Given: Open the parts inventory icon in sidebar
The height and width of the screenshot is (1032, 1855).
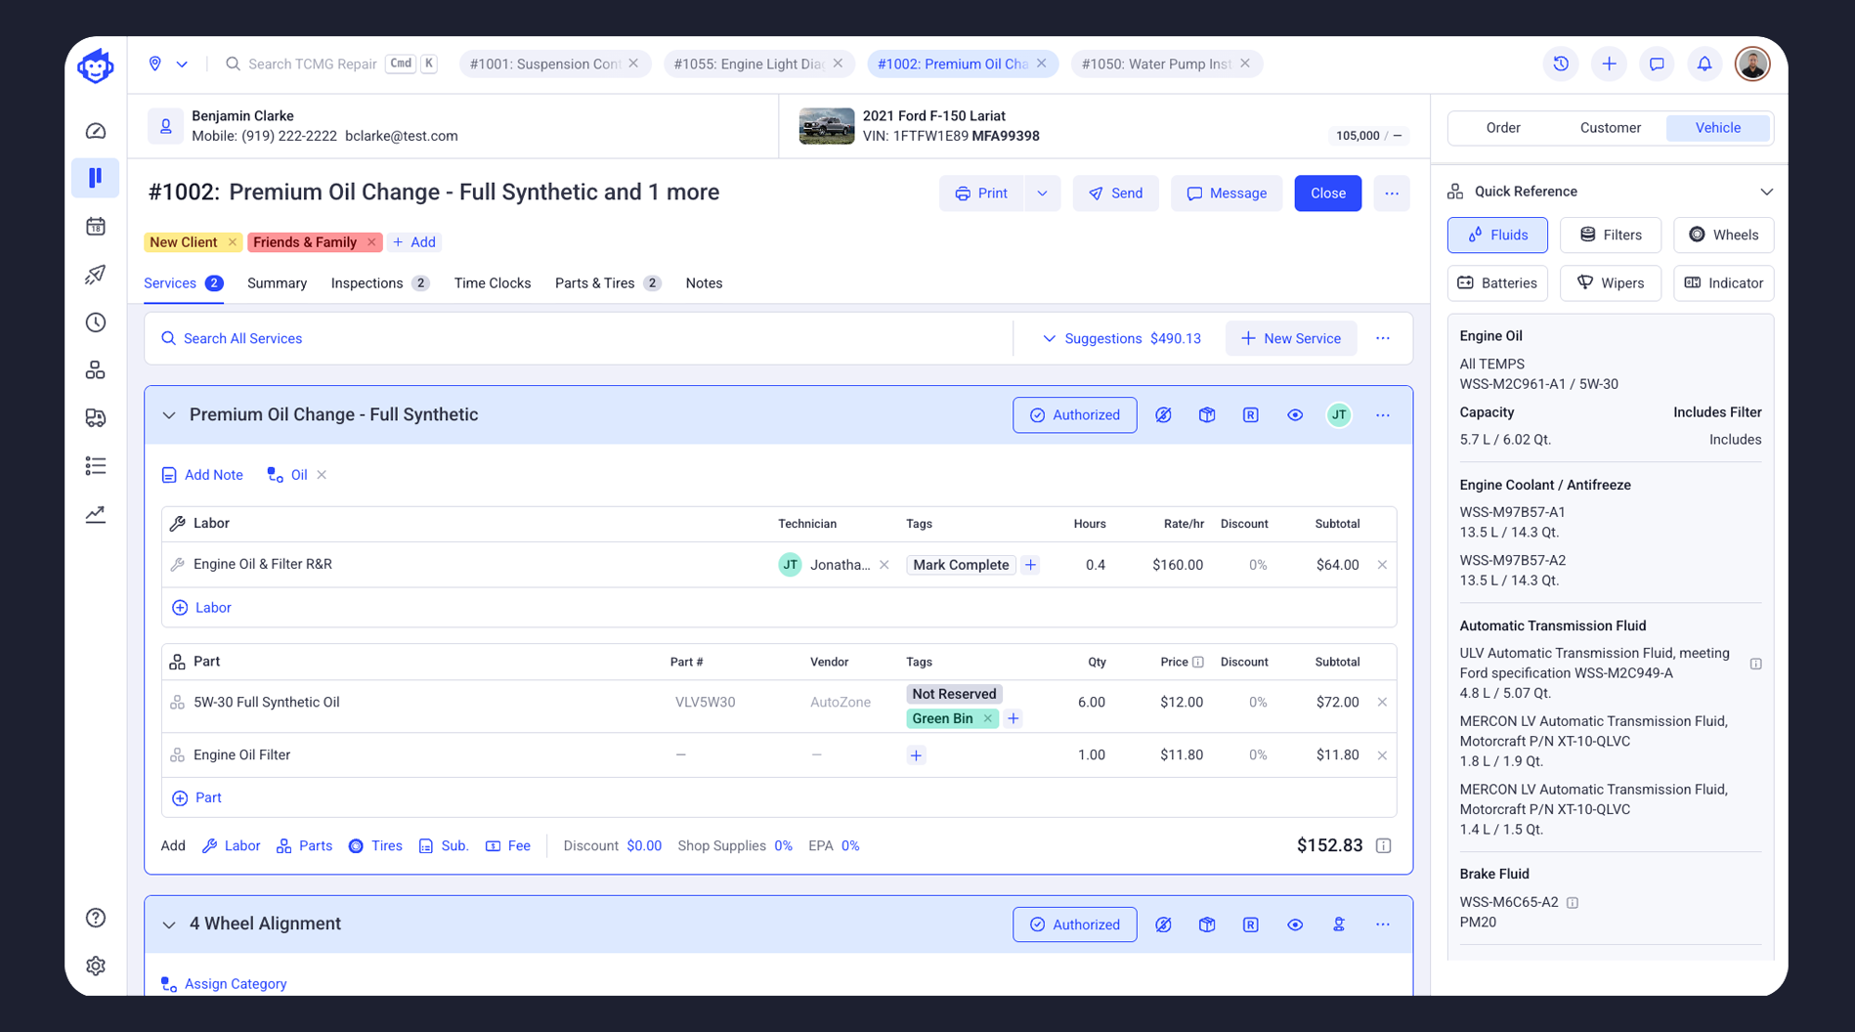Looking at the screenshot, I should [96, 370].
